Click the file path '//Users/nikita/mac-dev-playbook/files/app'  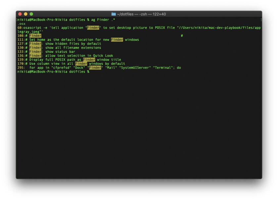point(220,28)
